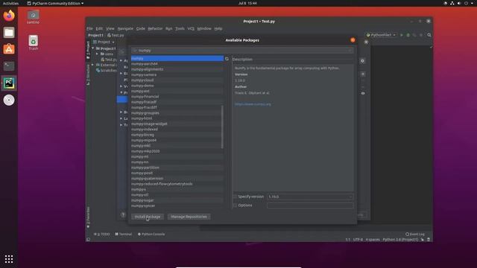Click the help question mark button
Viewport: 477px width, 268px height.
coord(123,214)
